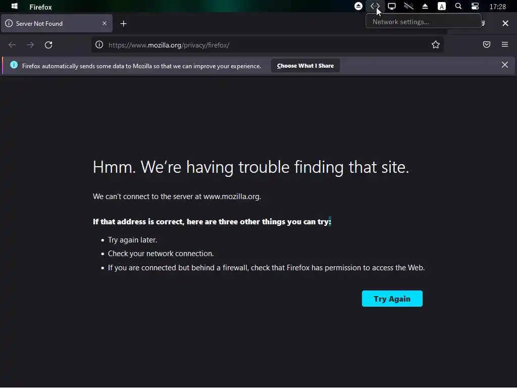This screenshot has height=388, width=517.
Task: Open a new tab with plus button
Action: tap(123, 23)
